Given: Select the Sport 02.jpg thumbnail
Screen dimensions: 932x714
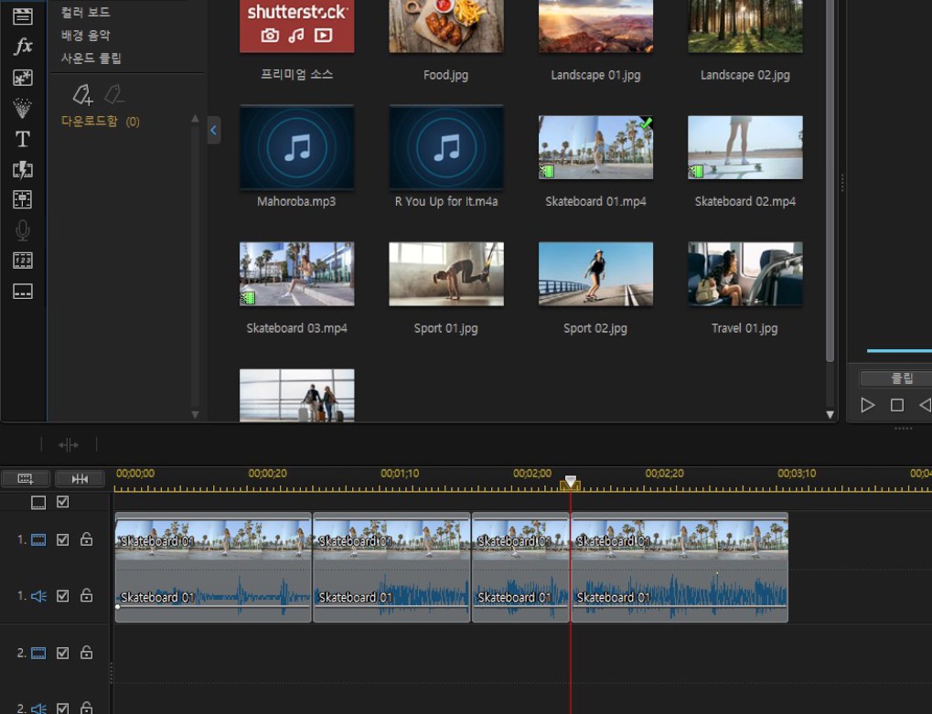Looking at the screenshot, I should [x=595, y=274].
